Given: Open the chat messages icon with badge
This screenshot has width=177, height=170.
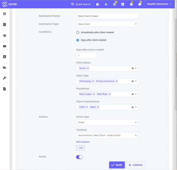Looking at the screenshot, I should 140,4.
